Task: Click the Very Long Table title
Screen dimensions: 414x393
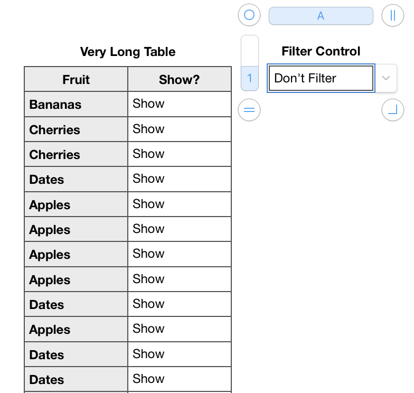Action: pyautogui.click(x=128, y=52)
